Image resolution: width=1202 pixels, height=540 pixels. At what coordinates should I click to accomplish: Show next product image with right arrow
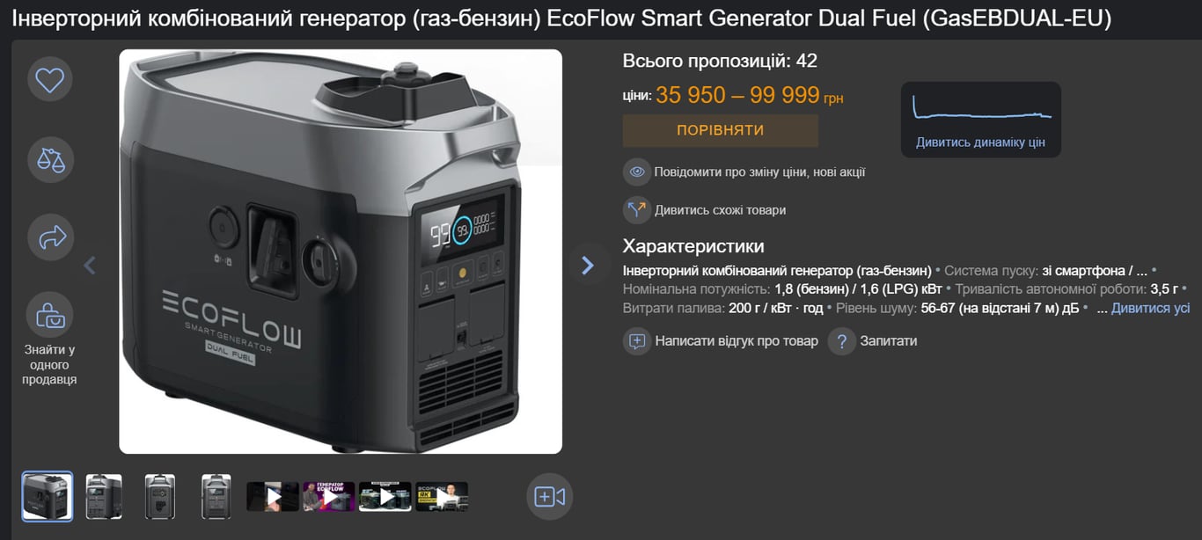(x=588, y=265)
